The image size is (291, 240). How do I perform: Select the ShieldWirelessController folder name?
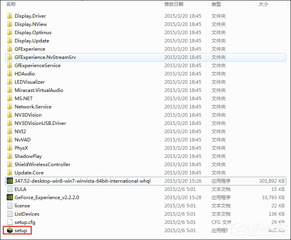pyautogui.click(x=42, y=164)
